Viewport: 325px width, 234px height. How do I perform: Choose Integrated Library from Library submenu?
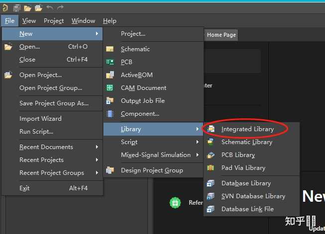(x=252, y=129)
